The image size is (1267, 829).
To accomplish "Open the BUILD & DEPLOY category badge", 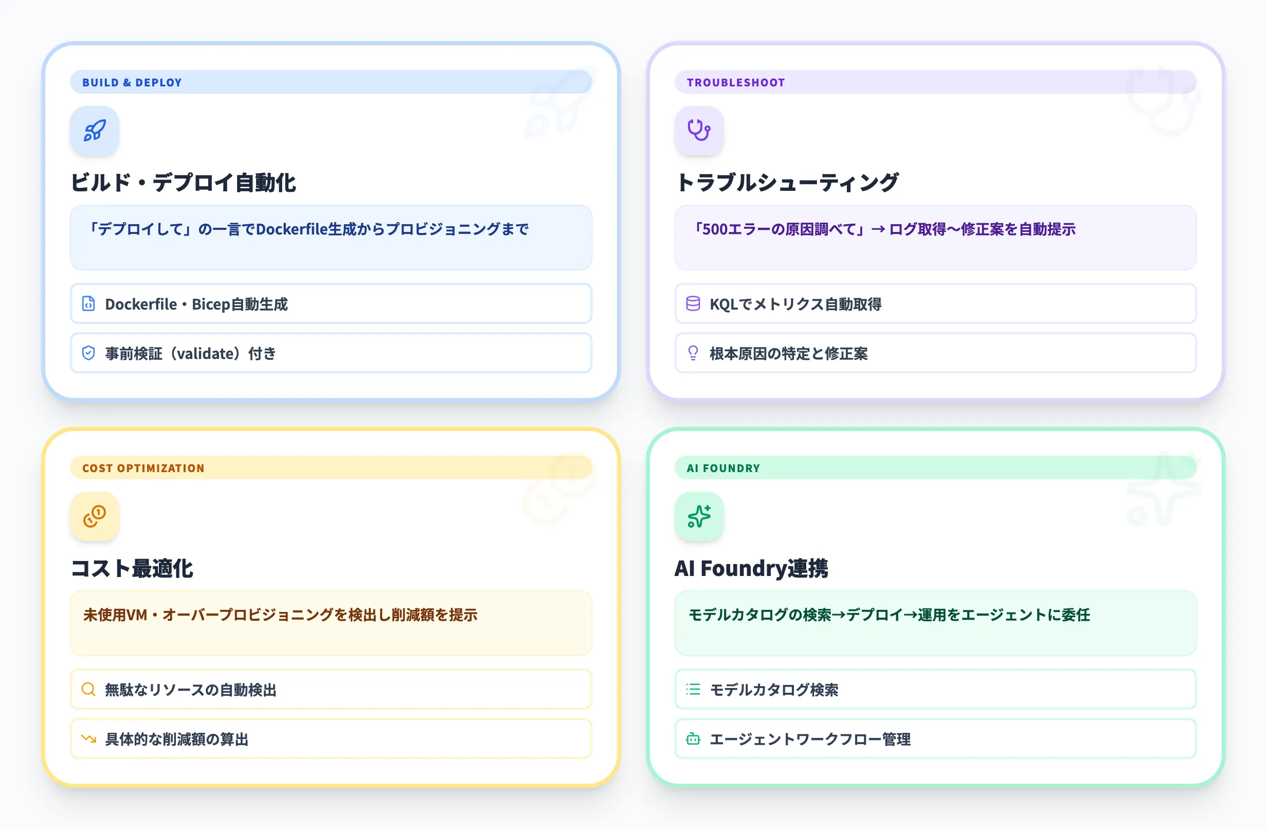I will (132, 82).
